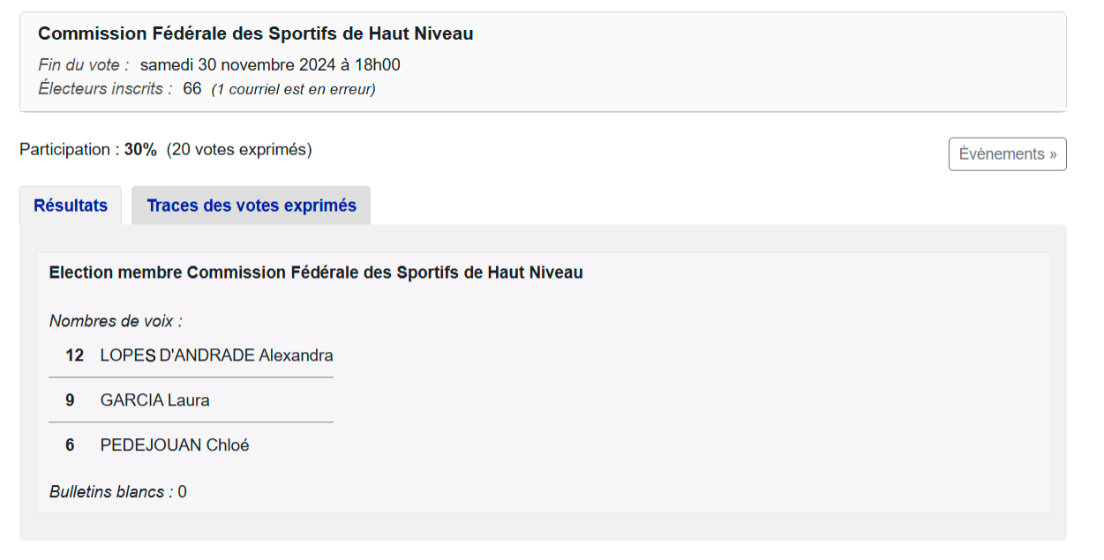This screenshot has width=1104, height=560.
Task: Click the Election membre Commission heading
Action: click(x=316, y=273)
